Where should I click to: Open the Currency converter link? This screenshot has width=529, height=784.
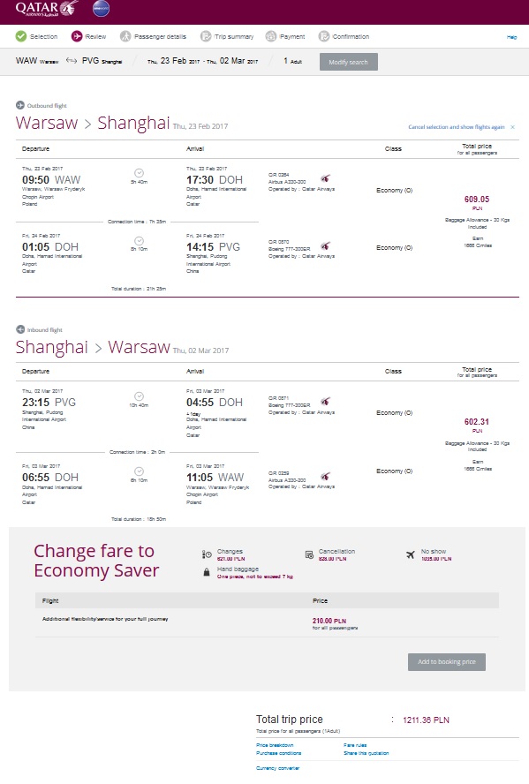click(278, 768)
